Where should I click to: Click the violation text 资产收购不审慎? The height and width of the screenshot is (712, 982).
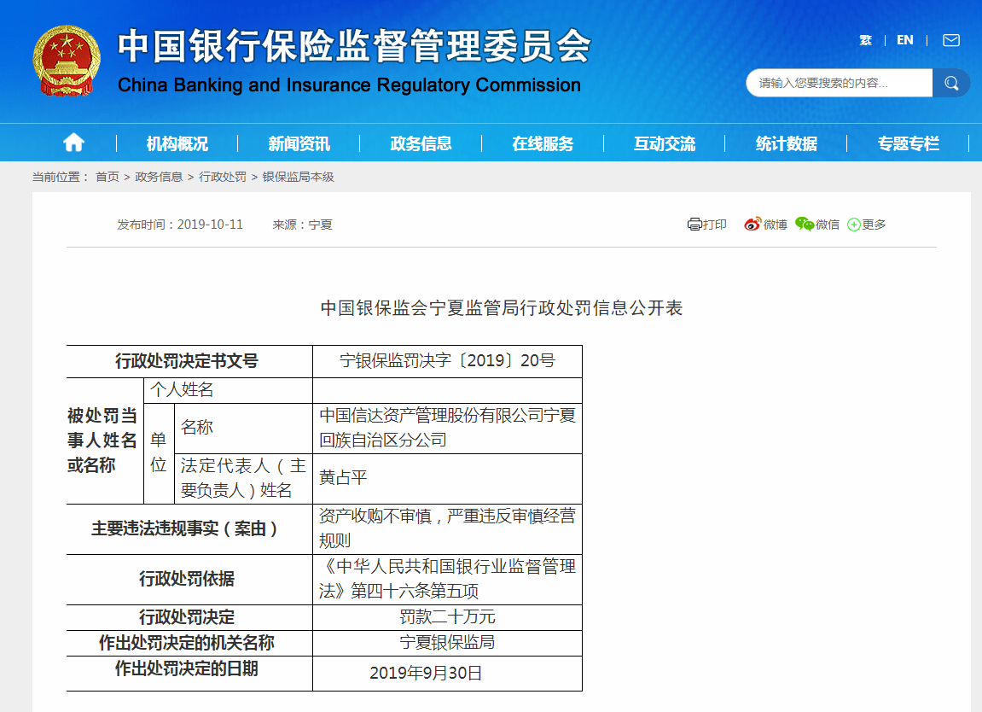click(375, 516)
